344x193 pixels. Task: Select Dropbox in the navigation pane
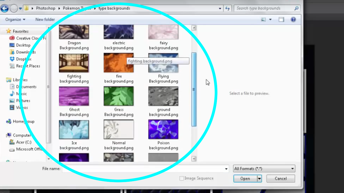point(20,59)
